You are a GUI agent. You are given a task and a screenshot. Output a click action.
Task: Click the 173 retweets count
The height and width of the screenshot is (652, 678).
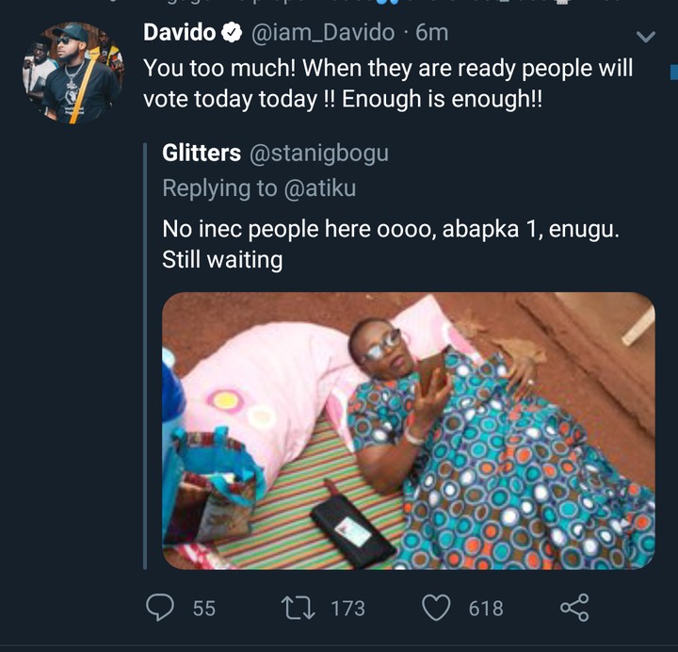click(347, 609)
